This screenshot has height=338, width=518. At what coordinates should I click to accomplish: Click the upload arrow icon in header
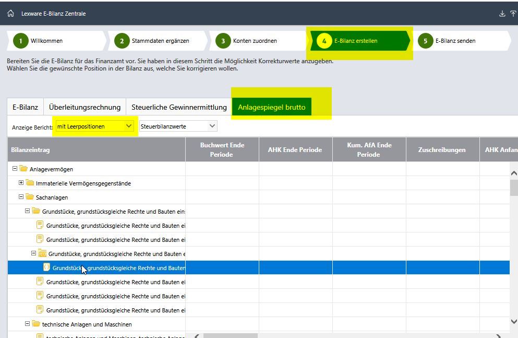[x=513, y=14]
